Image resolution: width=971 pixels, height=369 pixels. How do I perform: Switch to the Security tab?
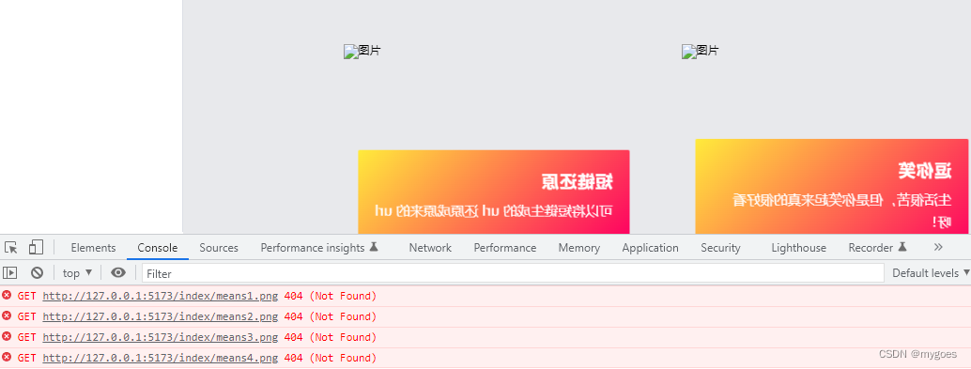pos(720,248)
